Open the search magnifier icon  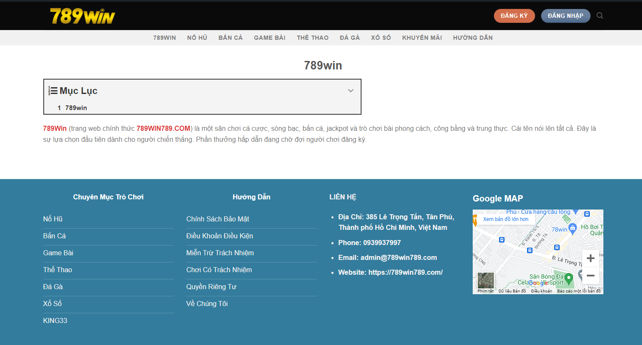point(600,16)
